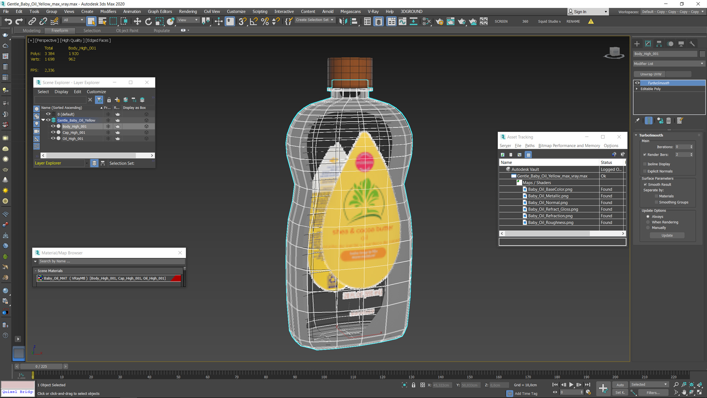
Task: Click the RENAME toolbar button
Action: (573, 21)
